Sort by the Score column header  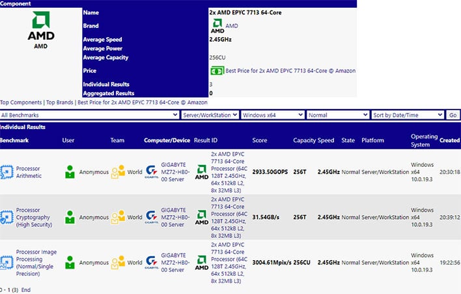[x=260, y=140]
